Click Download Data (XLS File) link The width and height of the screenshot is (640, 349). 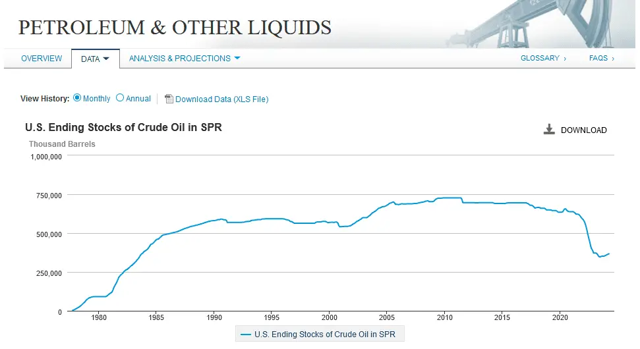click(x=221, y=99)
